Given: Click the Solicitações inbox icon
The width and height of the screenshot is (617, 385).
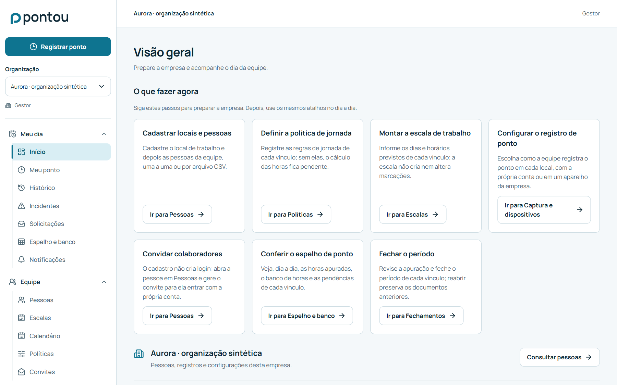Looking at the screenshot, I should coord(21,224).
